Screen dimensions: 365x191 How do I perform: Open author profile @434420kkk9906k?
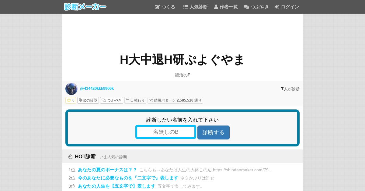tap(97, 89)
